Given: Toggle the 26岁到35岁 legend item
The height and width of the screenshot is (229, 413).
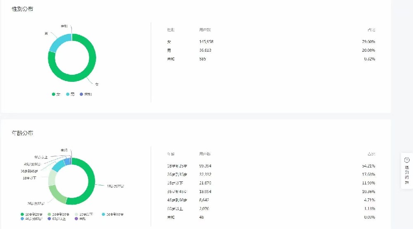Looking at the screenshot, I should click(59, 215).
